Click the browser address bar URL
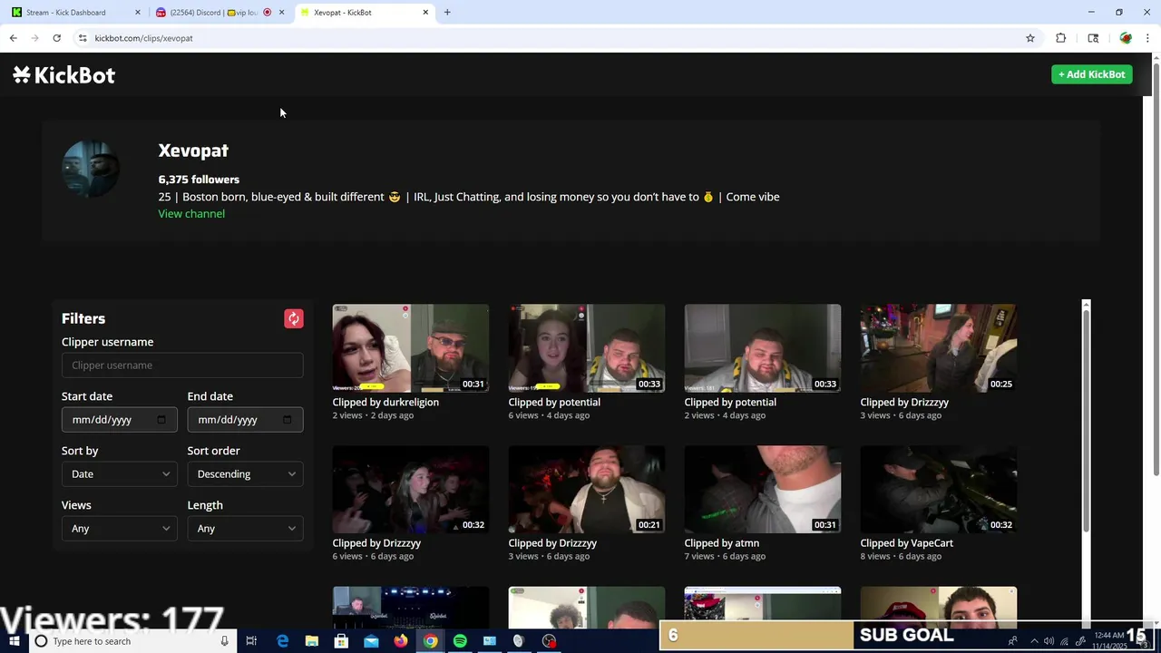The height and width of the screenshot is (653, 1161). [x=143, y=38]
